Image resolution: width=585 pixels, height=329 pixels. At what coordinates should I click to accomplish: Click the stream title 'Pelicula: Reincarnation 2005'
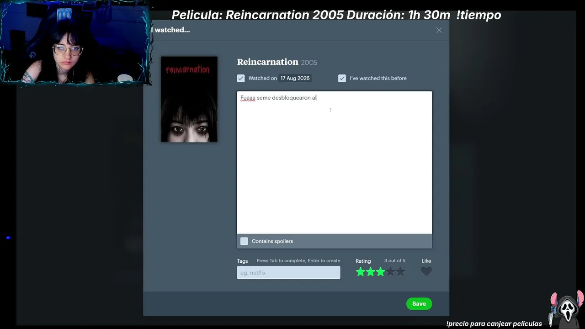tap(258, 15)
